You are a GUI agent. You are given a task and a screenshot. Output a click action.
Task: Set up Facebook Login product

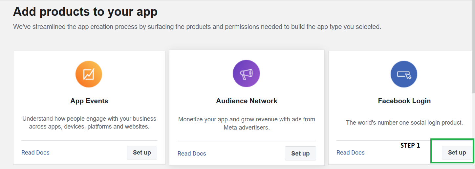(x=457, y=153)
